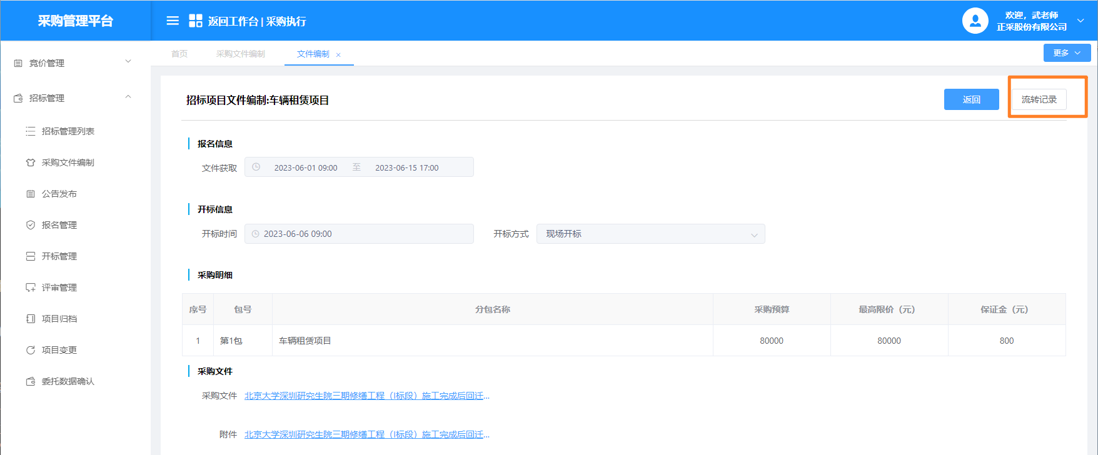Click the 流转记录 button
This screenshot has height=455, width=1098.
pyautogui.click(x=1039, y=99)
